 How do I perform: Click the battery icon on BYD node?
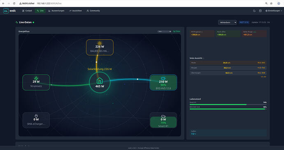coord(163,78)
